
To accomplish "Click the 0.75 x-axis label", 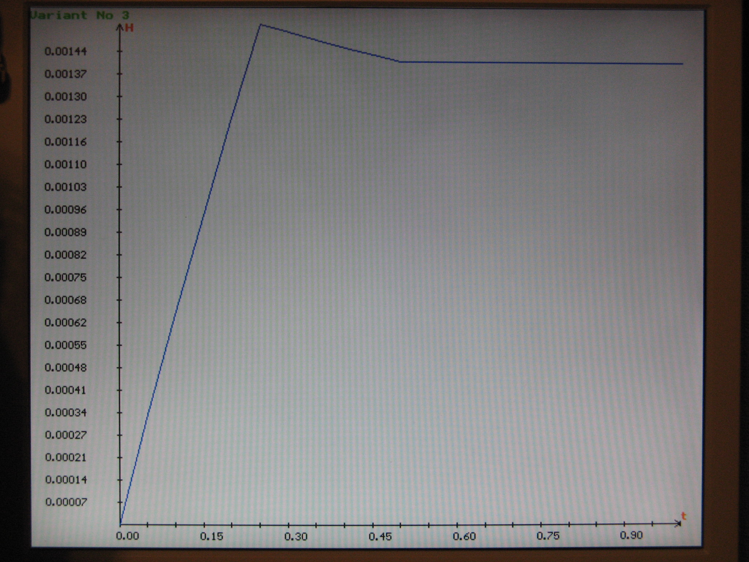I will click(x=548, y=536).
